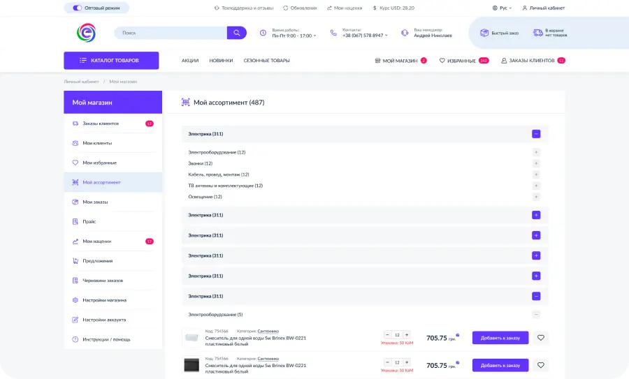Open Настройки магазина sidebar item
Screen dimensions: 629x379
point(113,300)
